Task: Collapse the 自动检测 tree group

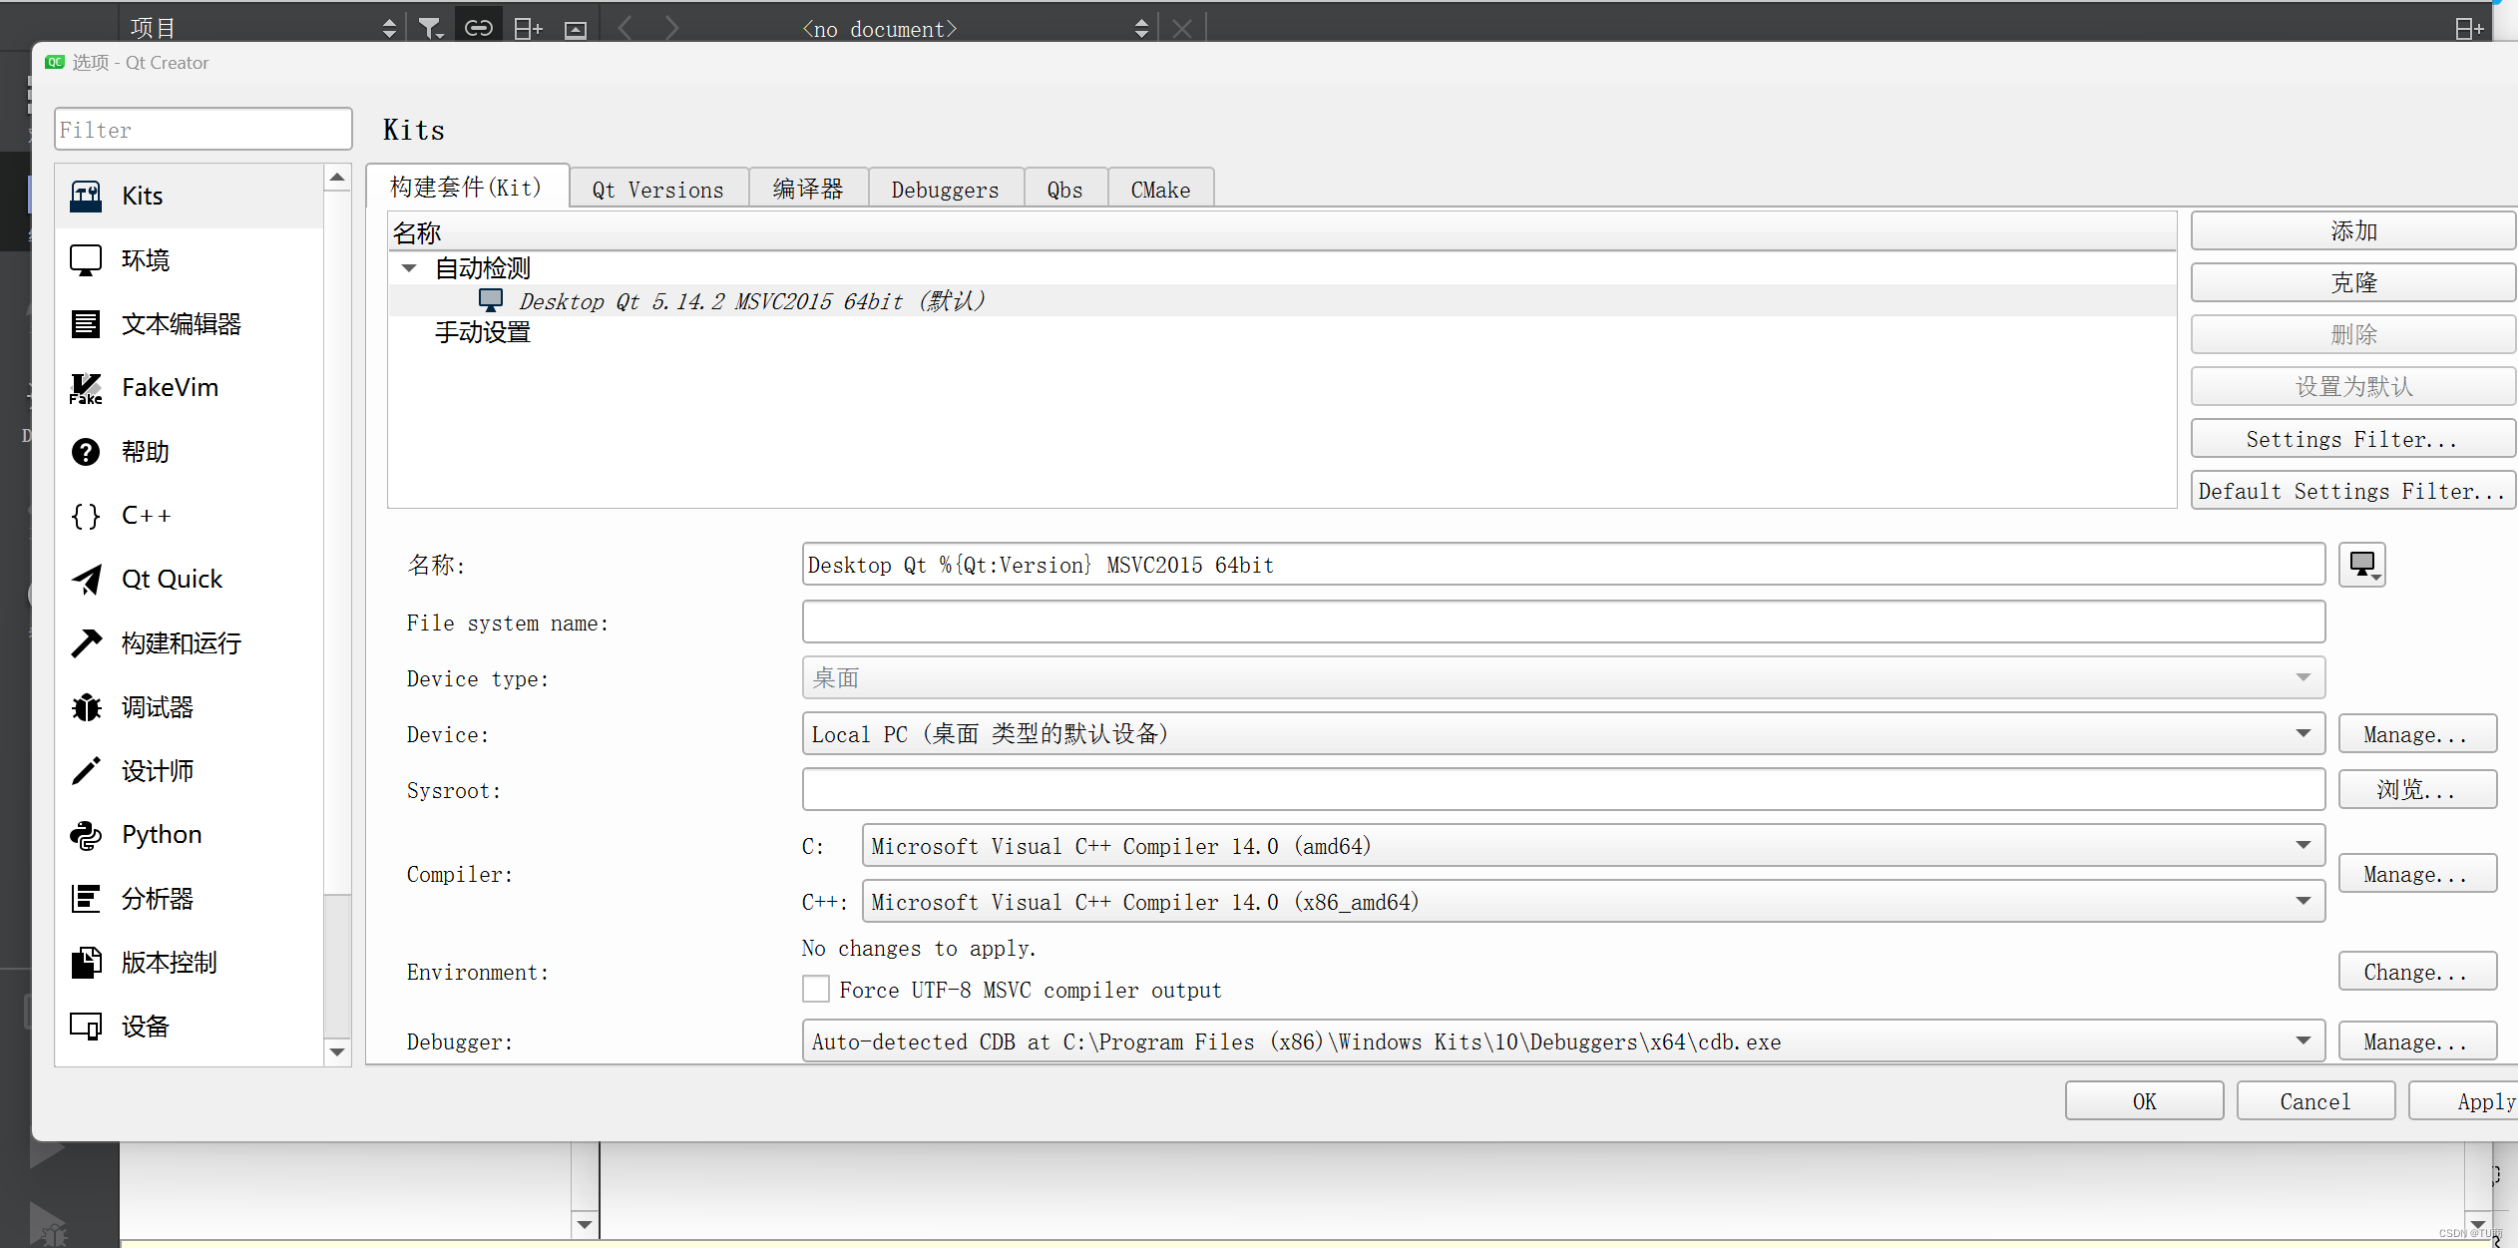Action: click(x=409, y=267)
